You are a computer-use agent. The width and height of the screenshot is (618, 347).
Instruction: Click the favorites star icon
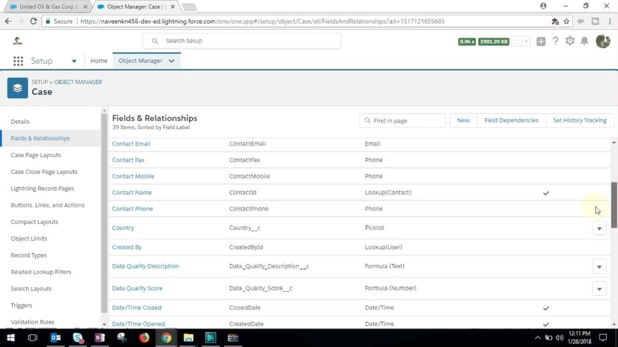pos(517,41)
